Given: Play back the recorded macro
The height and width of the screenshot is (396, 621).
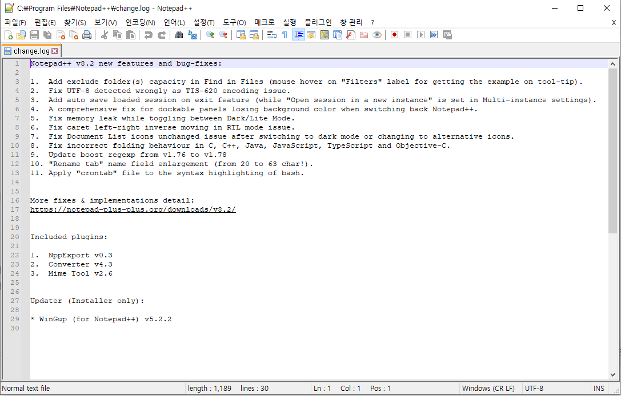Looking at the screenshot, I should [x=420, y=35].
